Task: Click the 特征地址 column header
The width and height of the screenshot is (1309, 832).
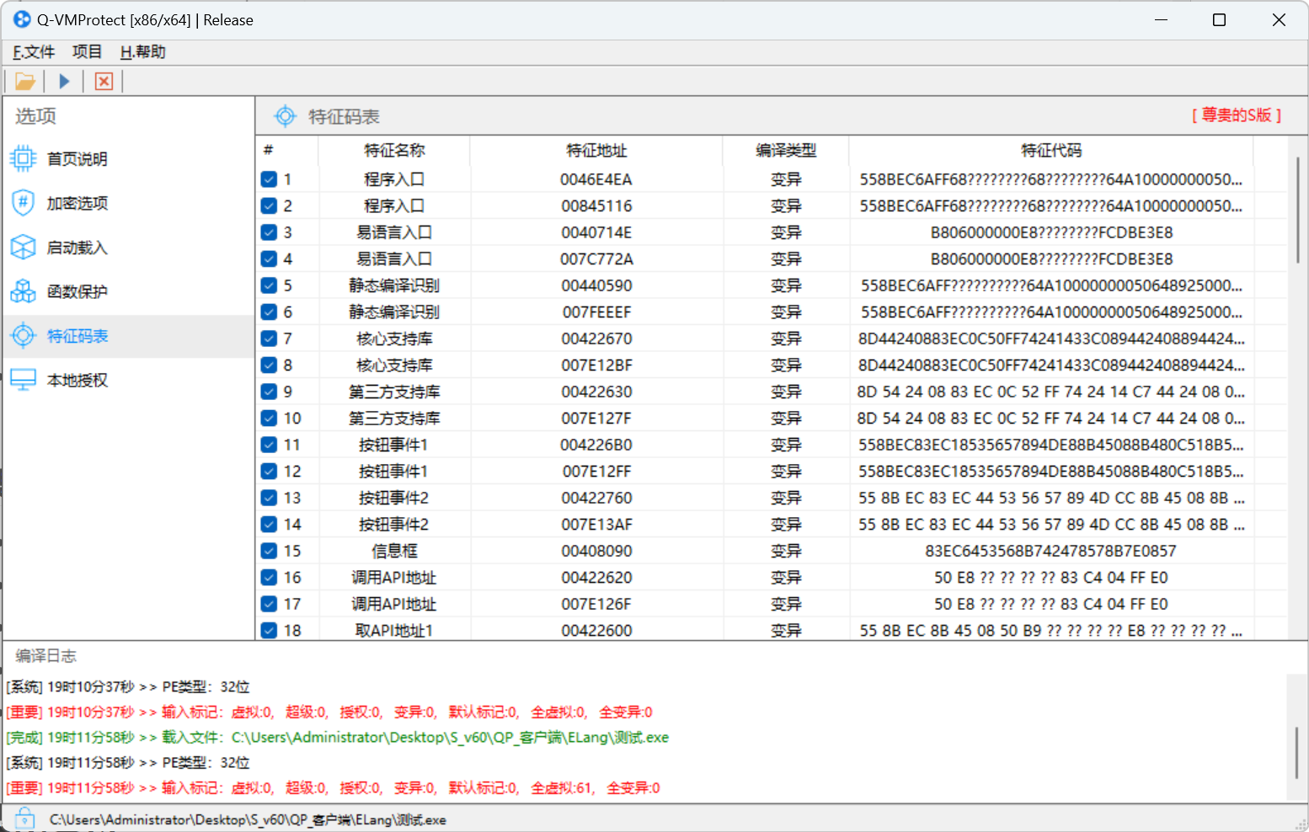Action: (x=596, y=151)
